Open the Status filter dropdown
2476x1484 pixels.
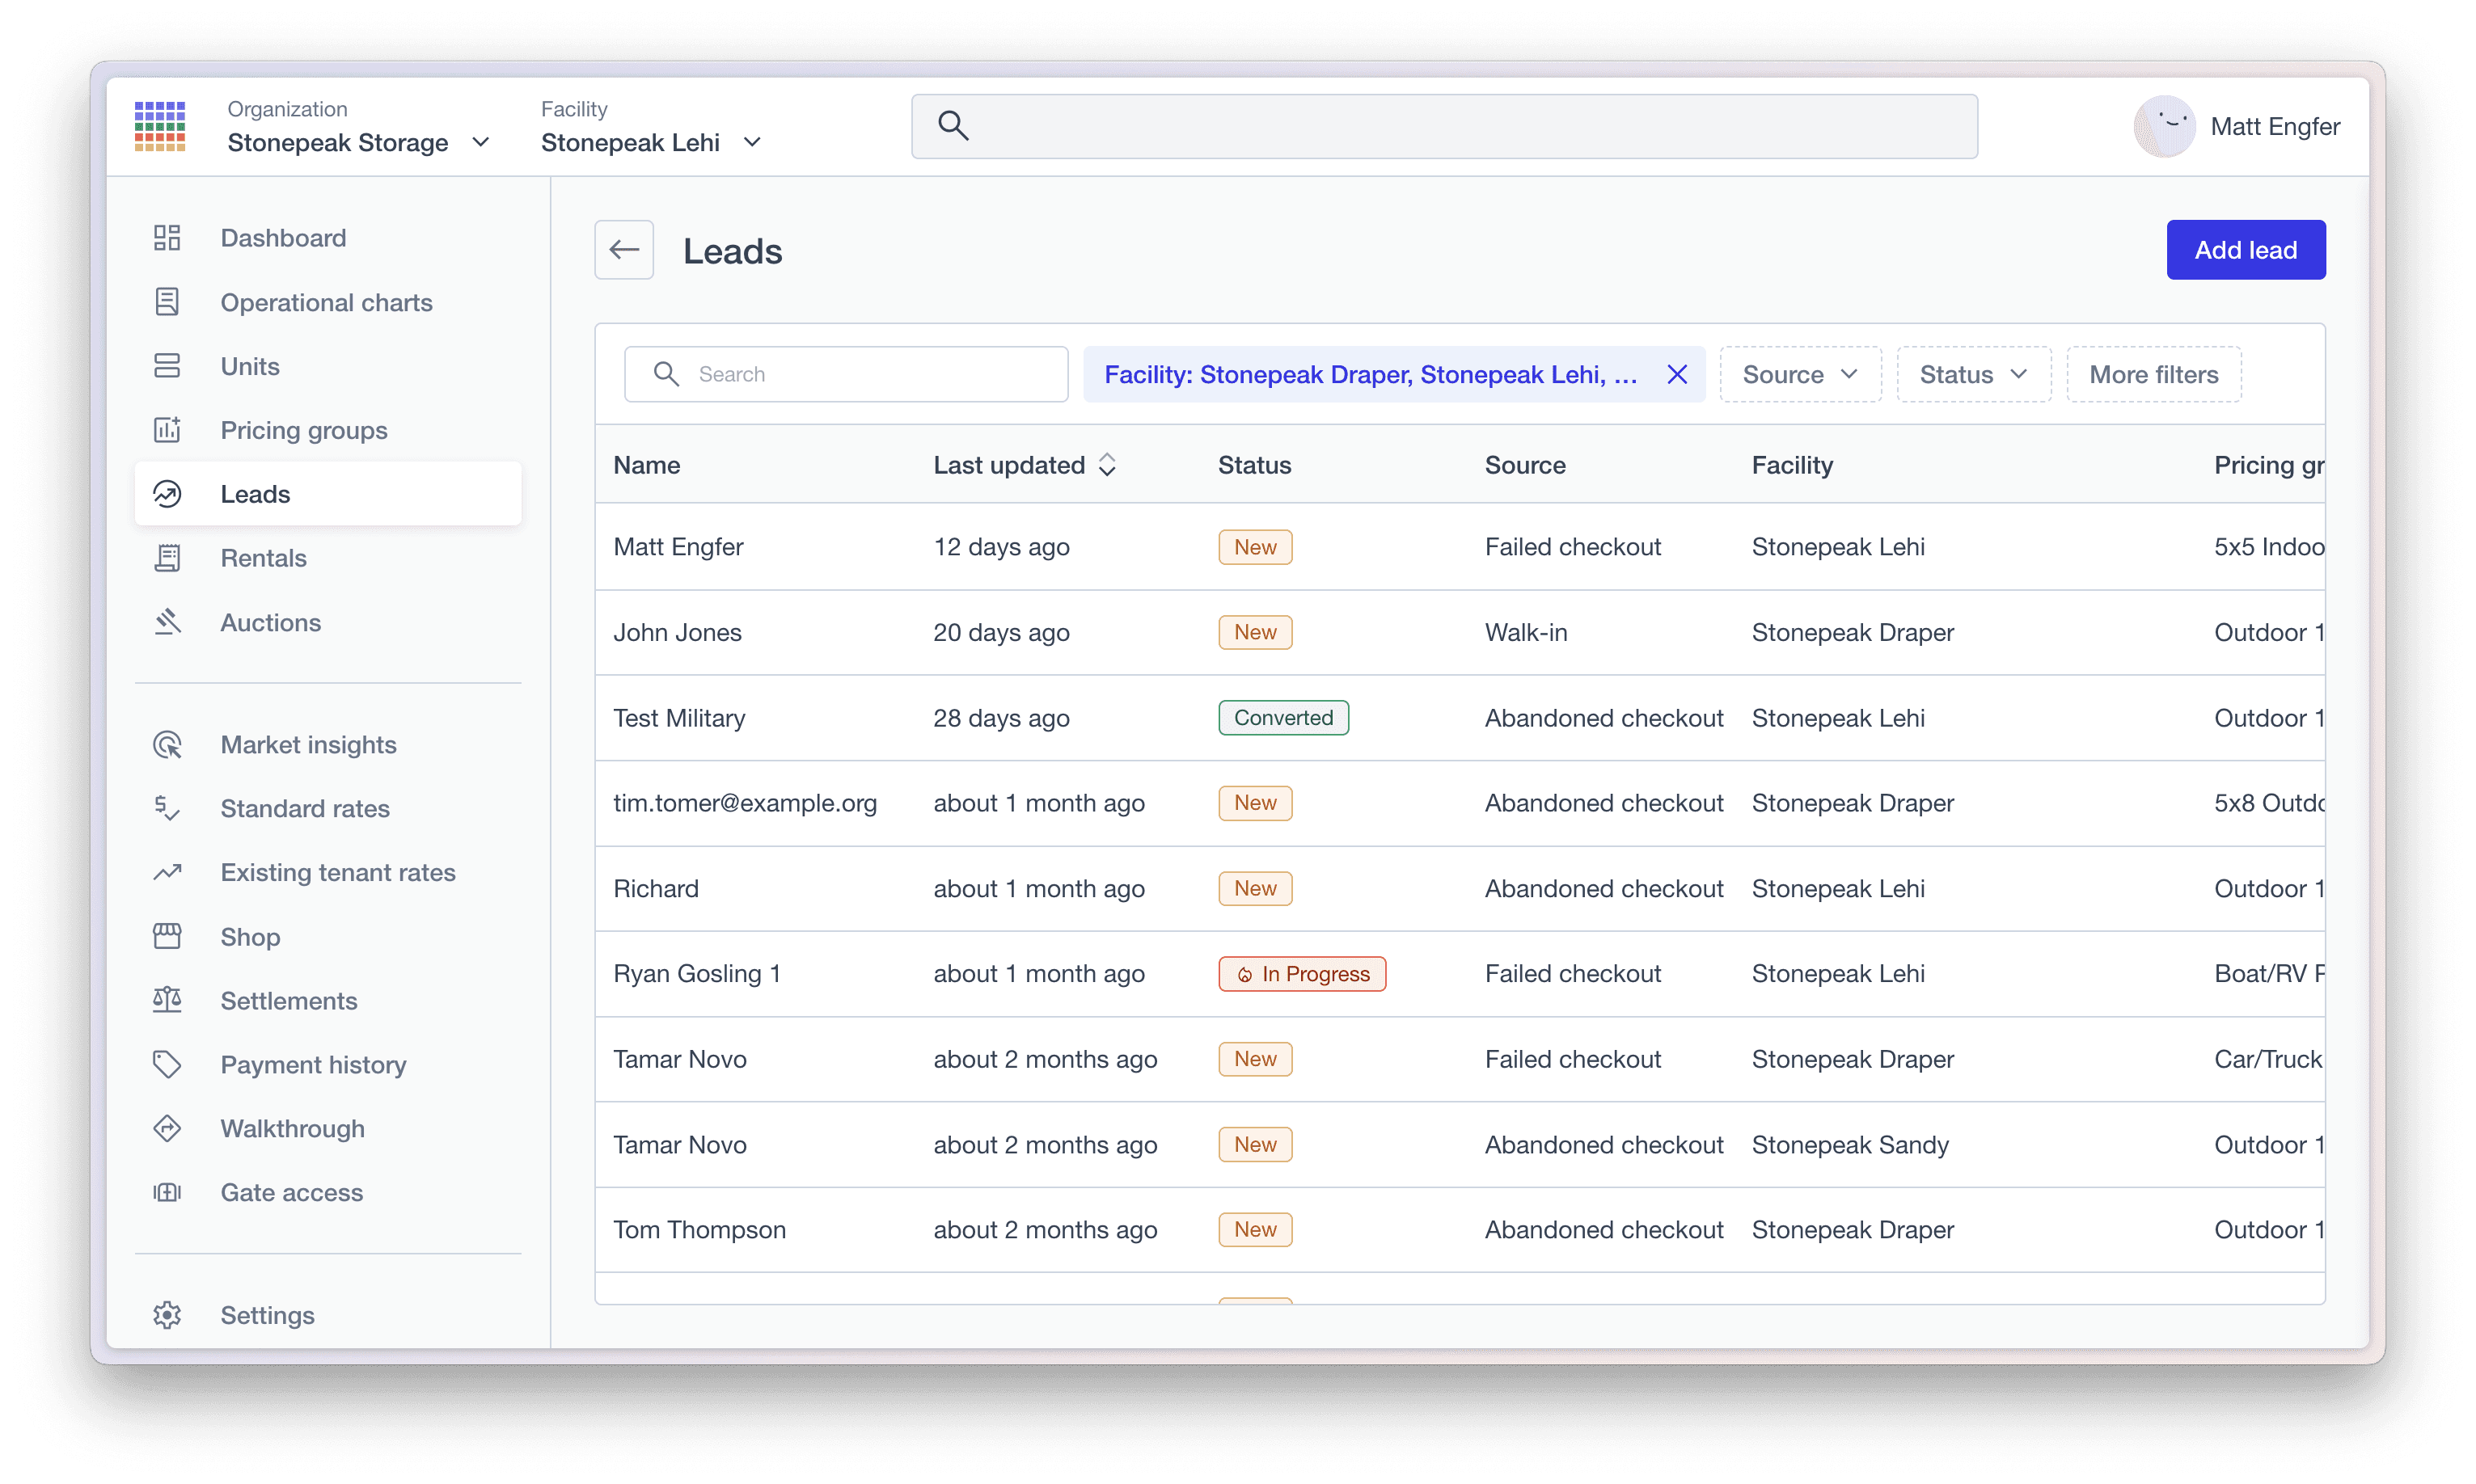point(1973,374)
